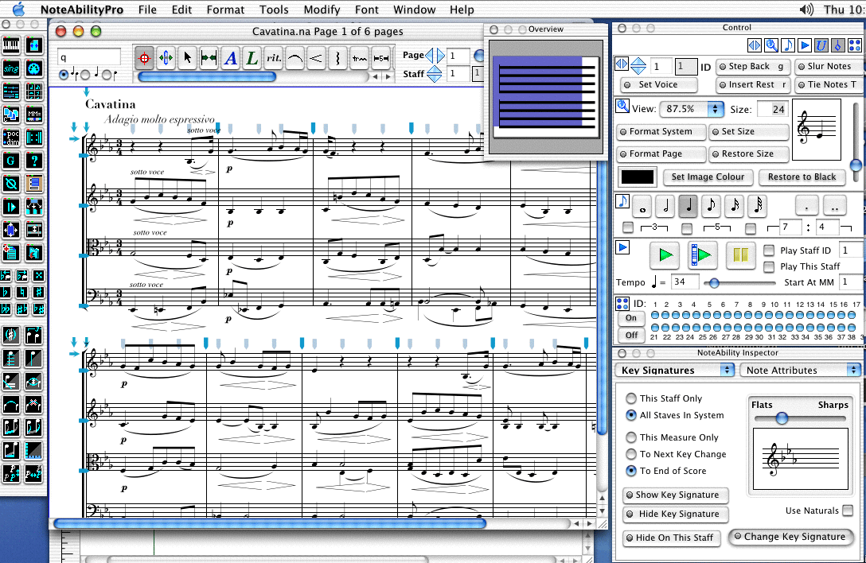
Task: Open the Modify menu
Action: (322, 10)
